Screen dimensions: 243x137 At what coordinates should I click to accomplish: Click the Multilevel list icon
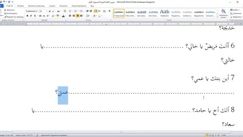coord(81,11)
